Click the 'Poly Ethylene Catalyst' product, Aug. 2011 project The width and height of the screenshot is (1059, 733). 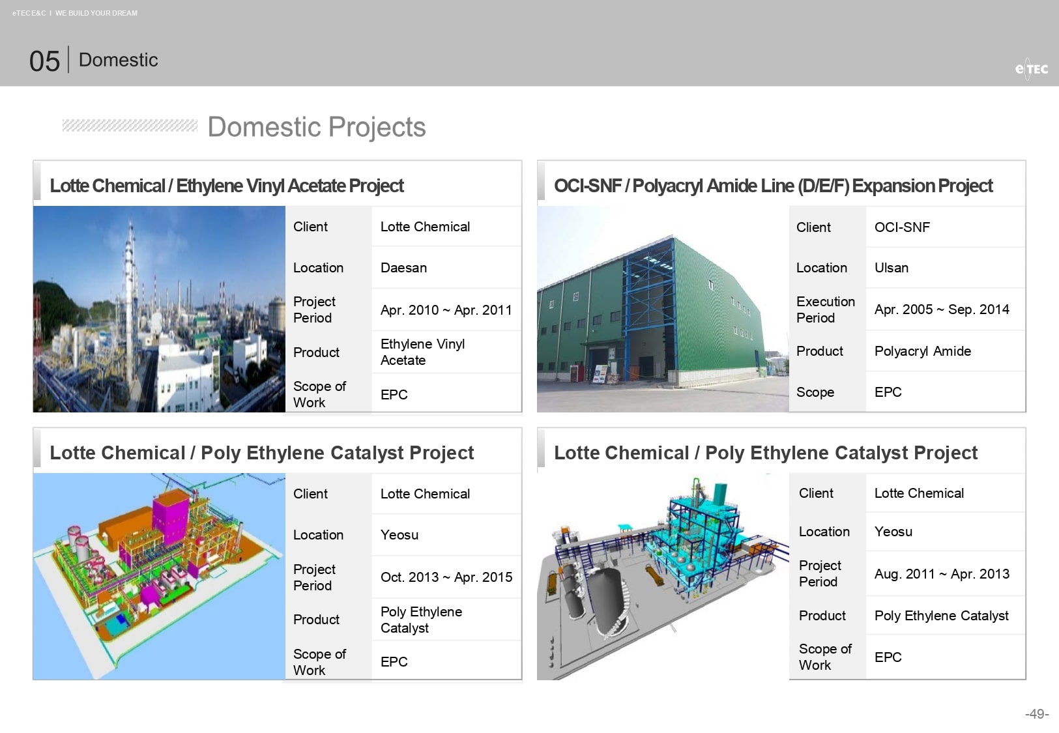942,616
